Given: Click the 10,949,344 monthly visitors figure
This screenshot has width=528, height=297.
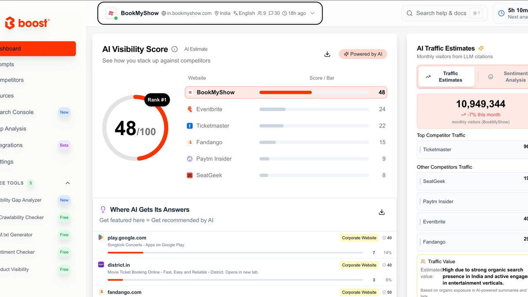Looking at the screenshot, I should pos(480,104).
